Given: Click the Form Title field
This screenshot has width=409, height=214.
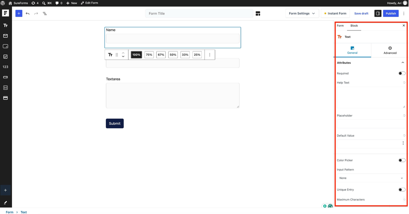Looking at the screenshot, I should click(199, 14).
